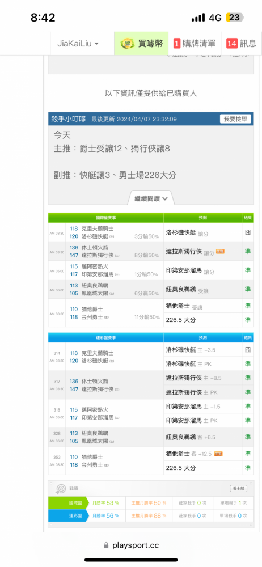
Task: Tap 印第安那溜馬 主 PK in 運彩盤
Action: pyautogui.click(x=192, y=421)
